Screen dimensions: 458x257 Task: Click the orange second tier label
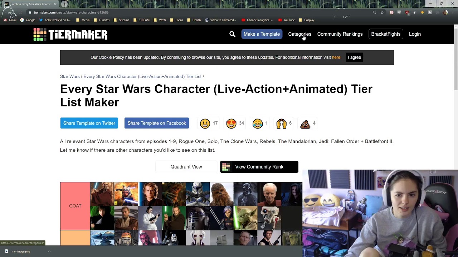[x=75, y=238]
